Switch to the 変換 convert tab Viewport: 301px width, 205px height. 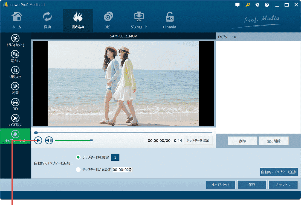pyautogui.click(x=47, y=20)
